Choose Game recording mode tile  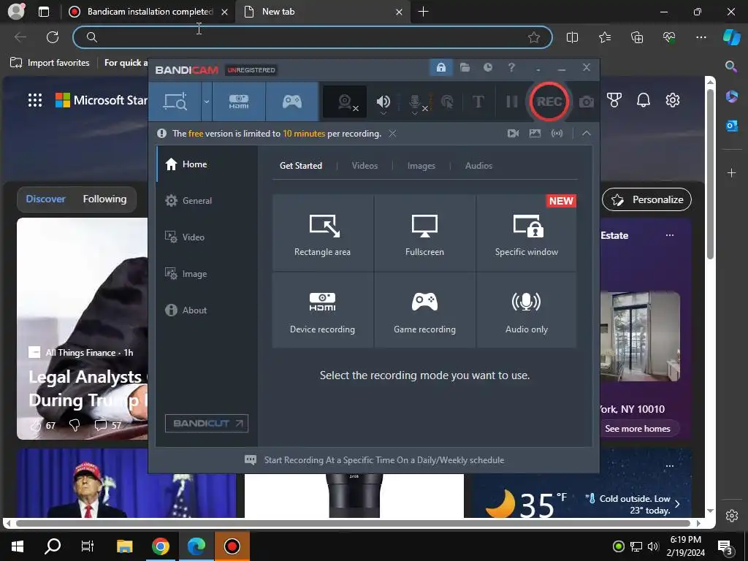424,310
